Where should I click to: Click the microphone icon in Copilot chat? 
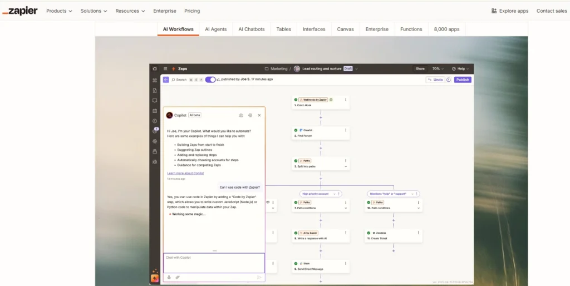(169, 277)
